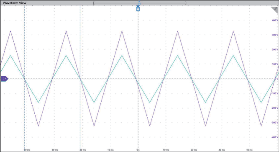279x152 pixels.
Task: Click the 10 ms time label
Action: 166,150
